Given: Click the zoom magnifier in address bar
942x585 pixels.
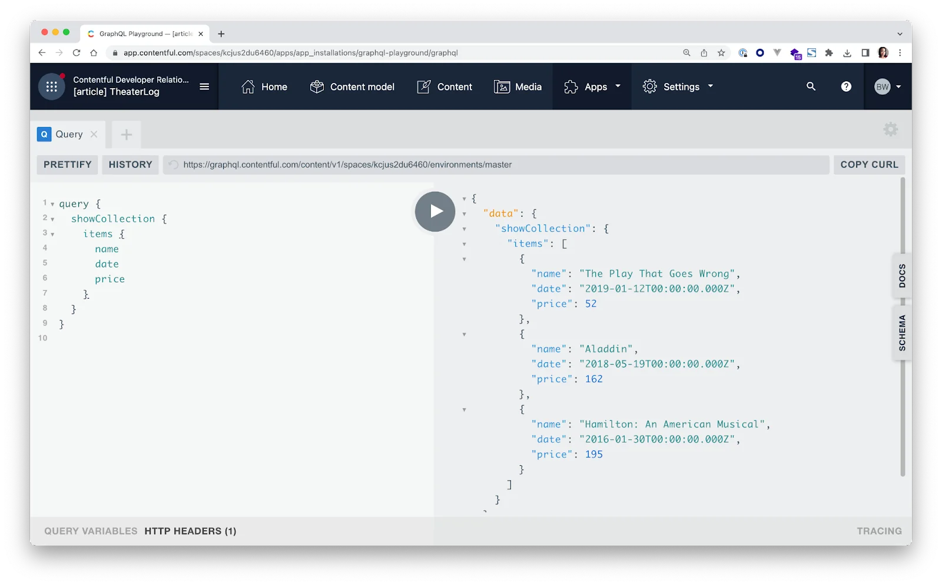Looking at the screenshot, I should pos(686,53).
